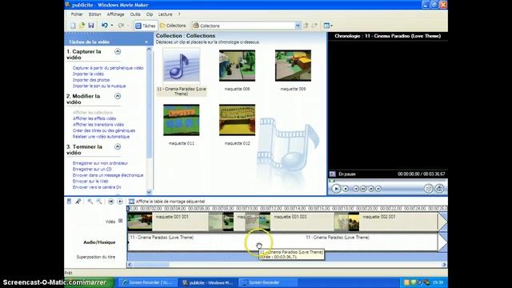Open the Affichage menu
Image resolution: width=512 pixels, height=288 pixels.
pyautogui.click(x=115, y=14)
